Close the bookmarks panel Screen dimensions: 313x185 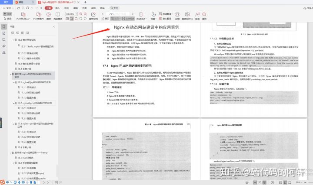(53, 26)
